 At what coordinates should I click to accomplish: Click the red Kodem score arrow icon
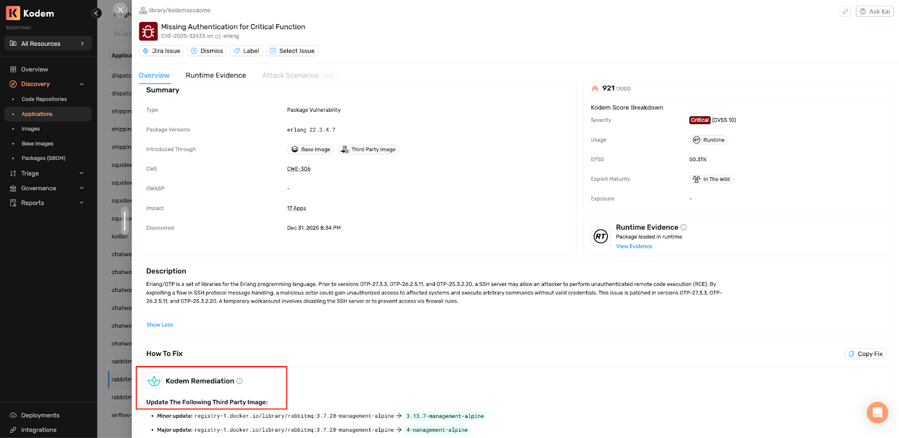(595, 89)
